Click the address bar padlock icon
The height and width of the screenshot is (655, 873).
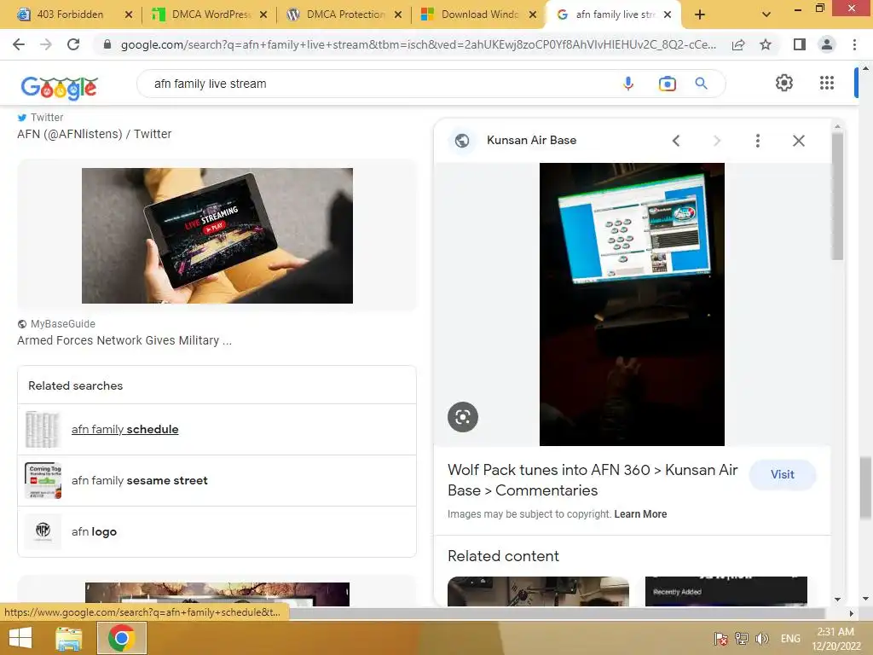point(107,44)
